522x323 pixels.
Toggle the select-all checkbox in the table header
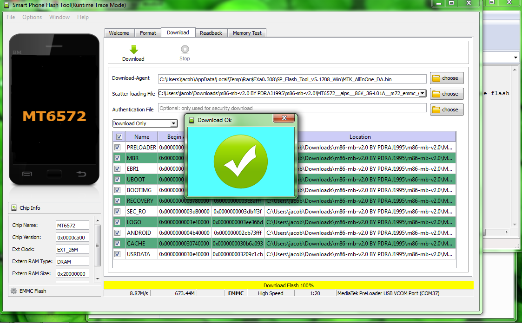point(119,136)
